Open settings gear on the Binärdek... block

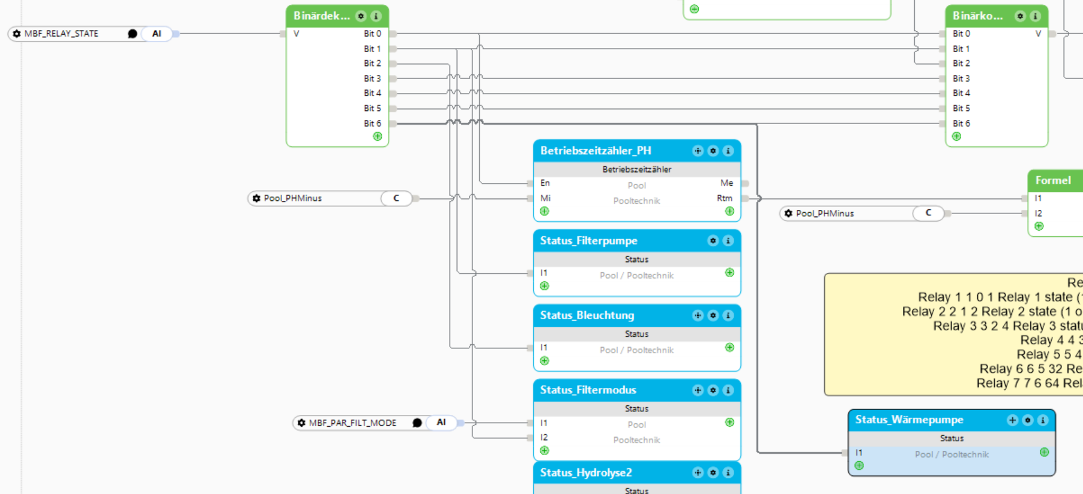tap(361, 16)
